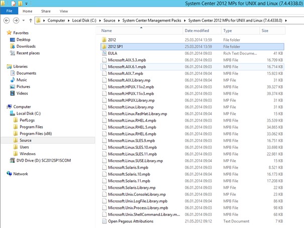Open the Pictures library
This screenshot has height=228, width=304.
click(x=20, y=86)
